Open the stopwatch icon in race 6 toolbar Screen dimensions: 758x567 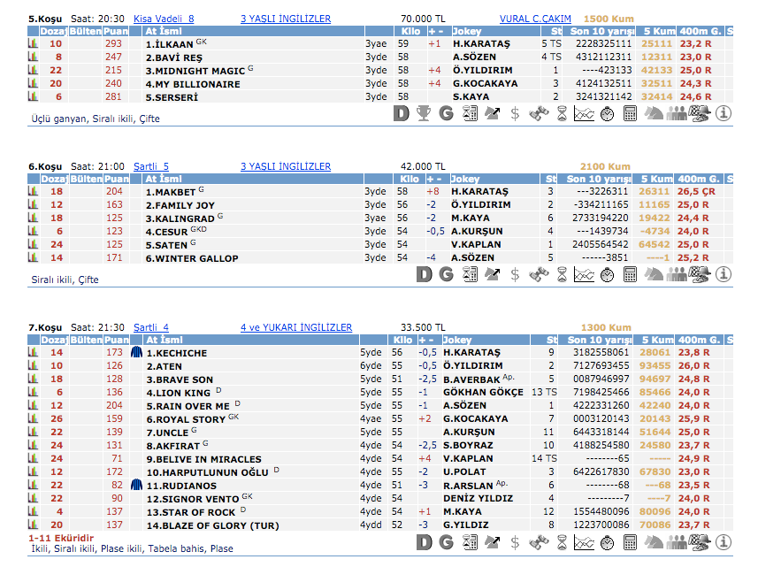(x=607, y=274)
